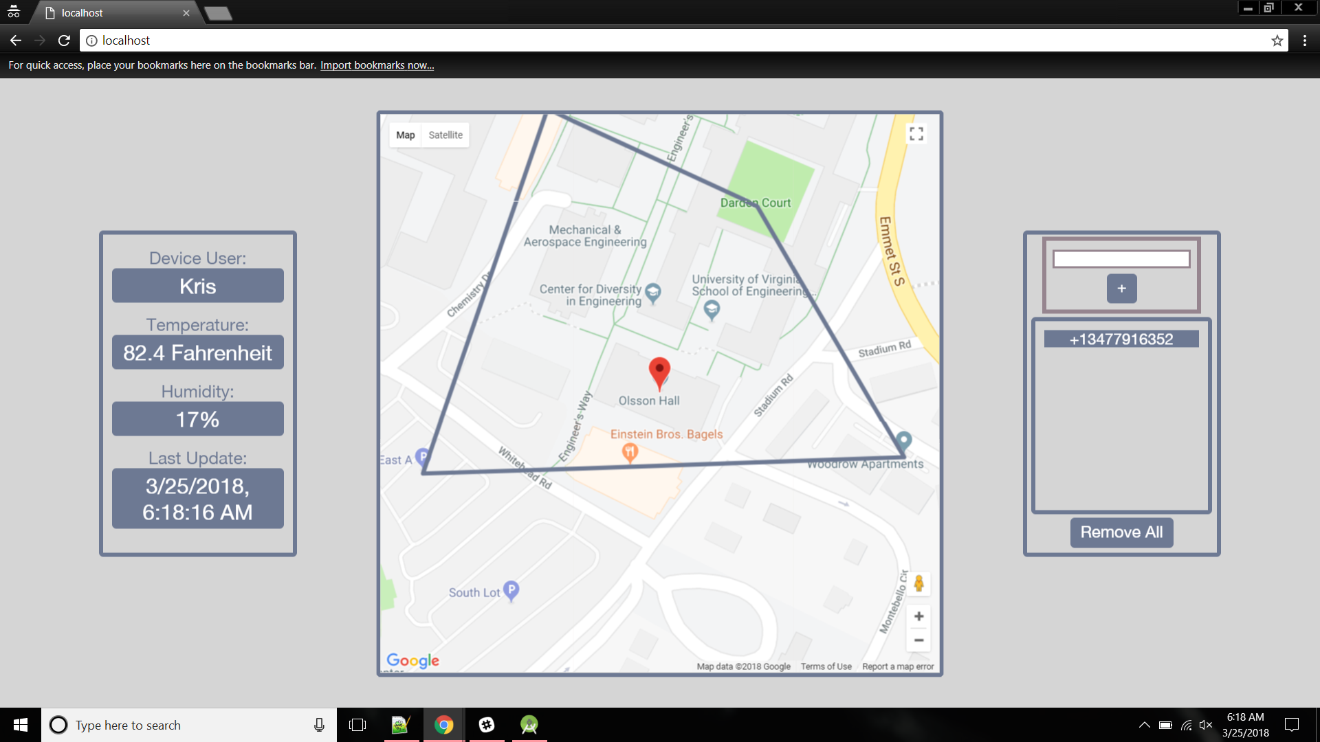
Task: Bookmark this page with star icon
Action: tap(1277, 41)
